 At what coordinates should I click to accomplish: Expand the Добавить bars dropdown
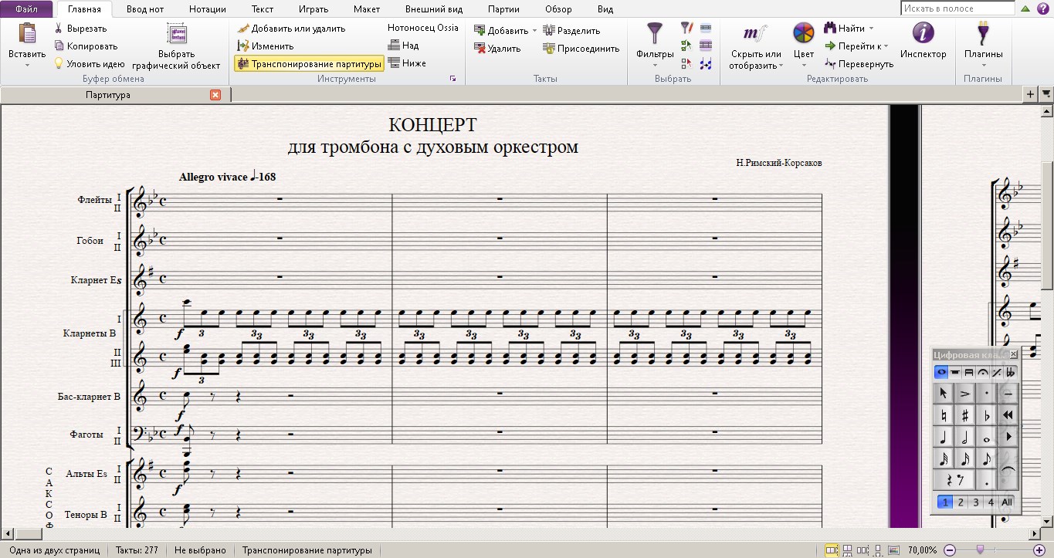[534, 31]
